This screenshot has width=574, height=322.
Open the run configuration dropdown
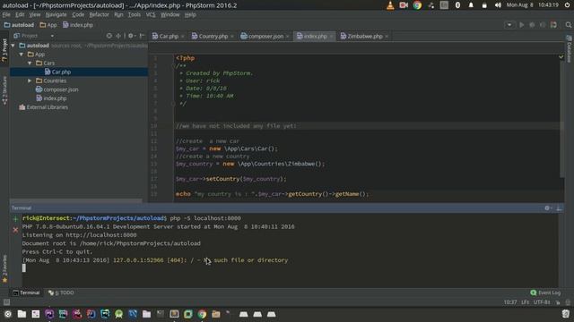point(509,25)
